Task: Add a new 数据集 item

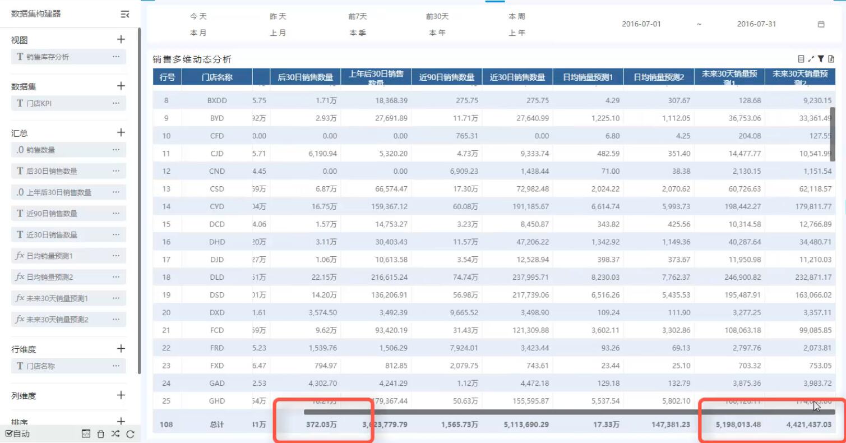Action: point(121,86)
